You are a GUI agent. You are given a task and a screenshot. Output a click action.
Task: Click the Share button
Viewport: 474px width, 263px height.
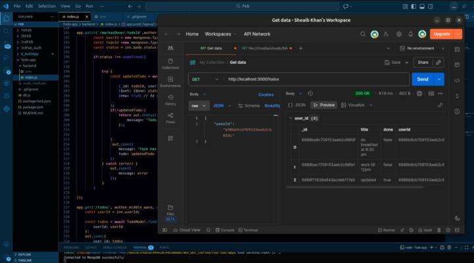423,63
